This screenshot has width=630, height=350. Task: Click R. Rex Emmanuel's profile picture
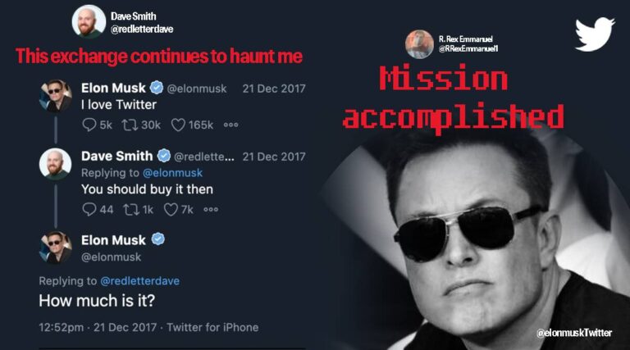pyautogui.click(x=419, y=43)
